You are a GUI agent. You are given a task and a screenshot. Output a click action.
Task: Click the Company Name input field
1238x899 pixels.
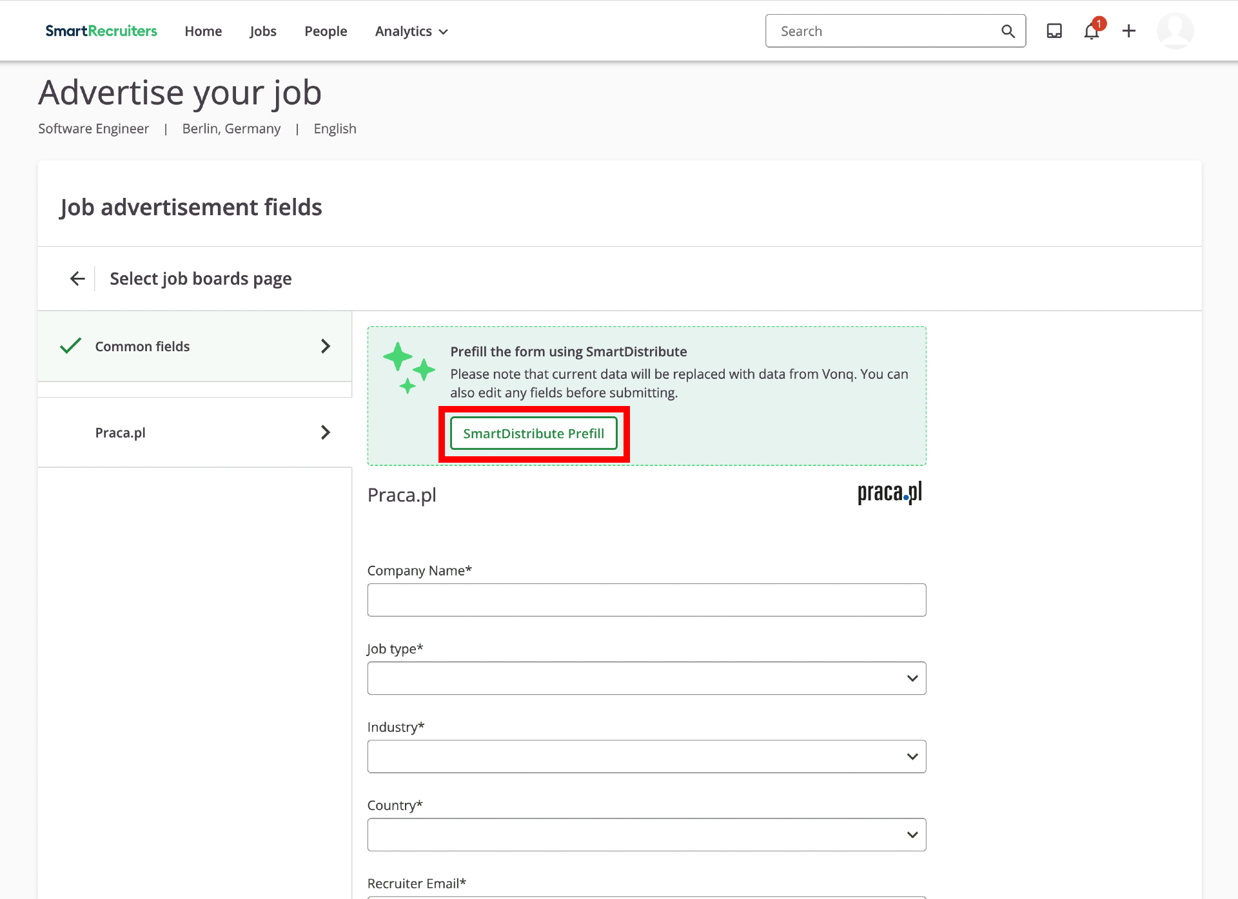[646, 600]
